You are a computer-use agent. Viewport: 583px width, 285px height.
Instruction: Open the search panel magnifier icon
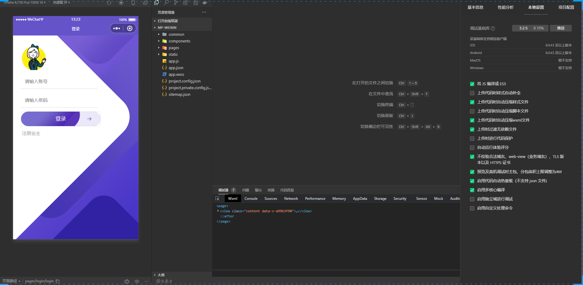tap(166, 3)
